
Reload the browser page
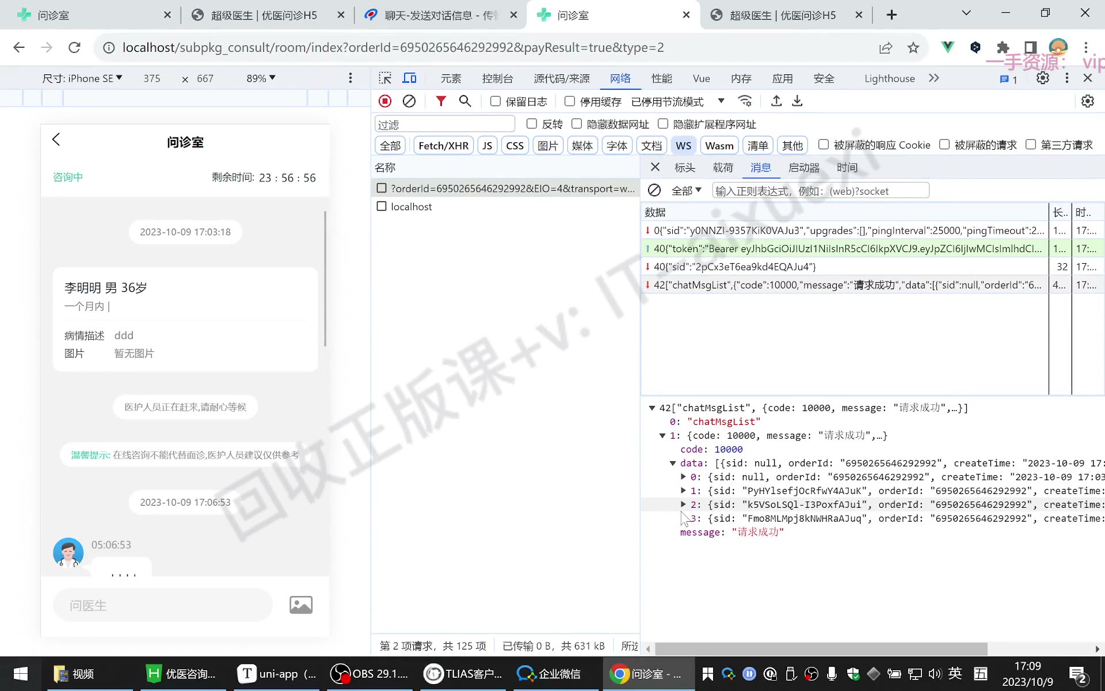[74, 47]
